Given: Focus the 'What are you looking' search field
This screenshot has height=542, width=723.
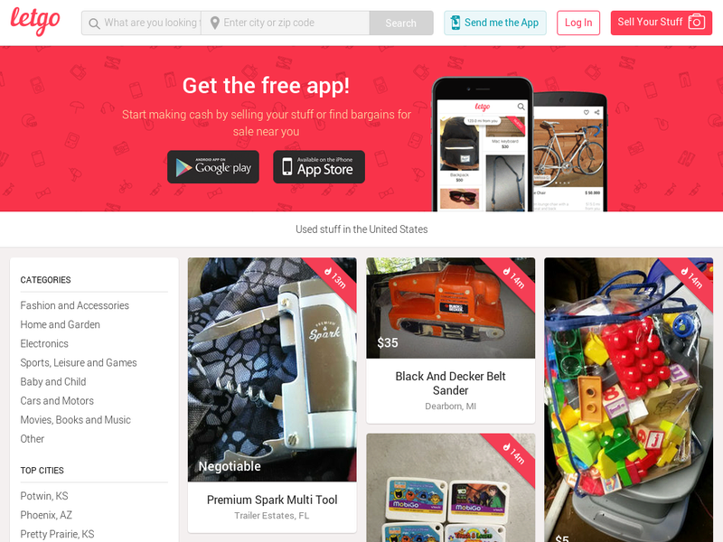Looking at the screenshot, I should 142,23.
